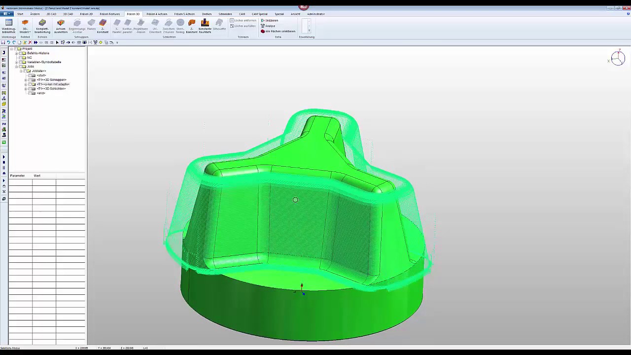The height and width of the screenshot is (355, 631).
Task: Click the undo arrow icon
Action: click(x=8, y=42)
